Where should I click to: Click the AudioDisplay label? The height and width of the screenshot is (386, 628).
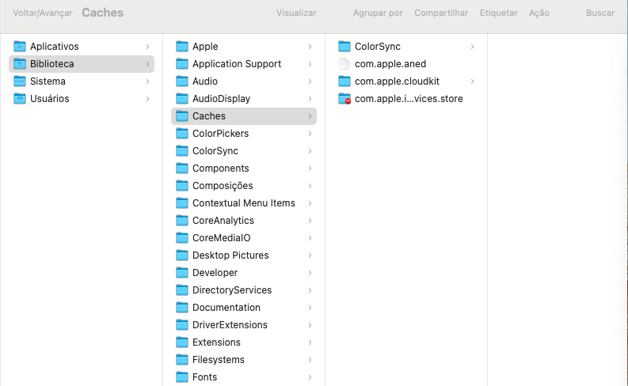[x=222, y=99]
